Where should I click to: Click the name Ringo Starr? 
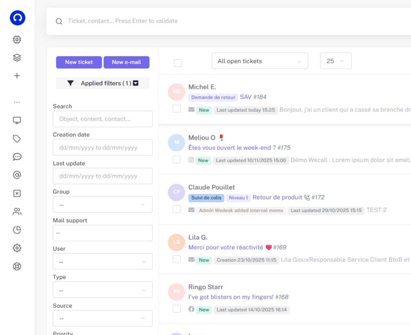pos(205,287)
